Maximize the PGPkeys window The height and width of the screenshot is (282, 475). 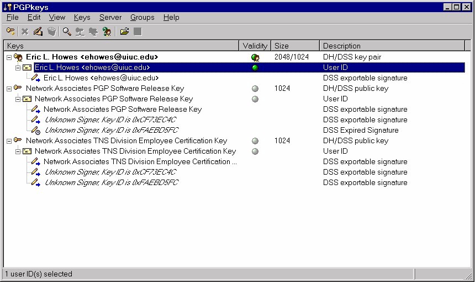click(x=457, y=7)
